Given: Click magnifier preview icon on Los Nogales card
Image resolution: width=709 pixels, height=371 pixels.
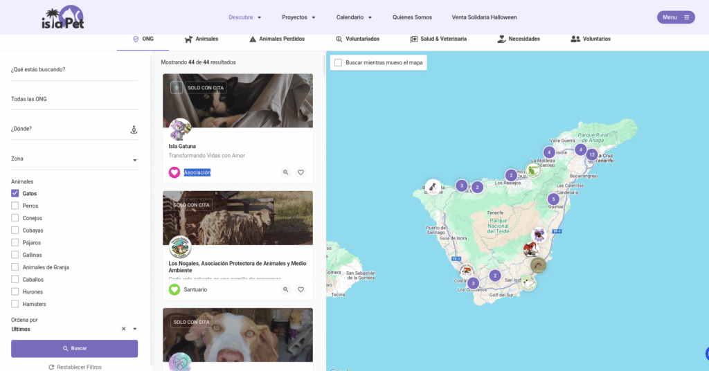Looking at the screenshot, I should tap(285, 289).
